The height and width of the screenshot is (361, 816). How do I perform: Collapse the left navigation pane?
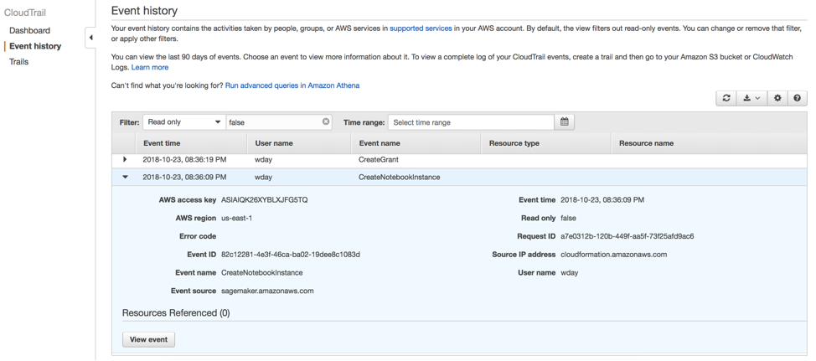click(x=90, y=38)
